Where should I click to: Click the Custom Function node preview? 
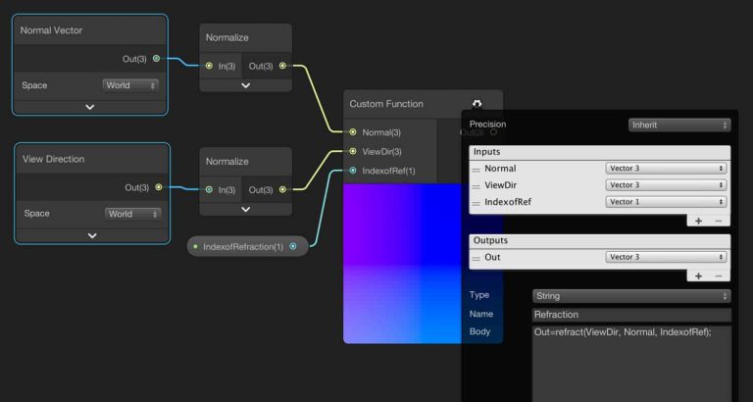403,263
